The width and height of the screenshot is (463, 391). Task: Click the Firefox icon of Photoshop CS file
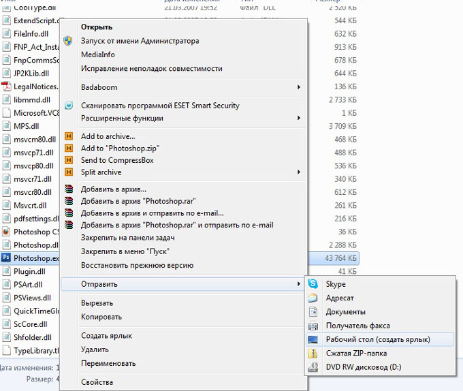tap(6, 232)
